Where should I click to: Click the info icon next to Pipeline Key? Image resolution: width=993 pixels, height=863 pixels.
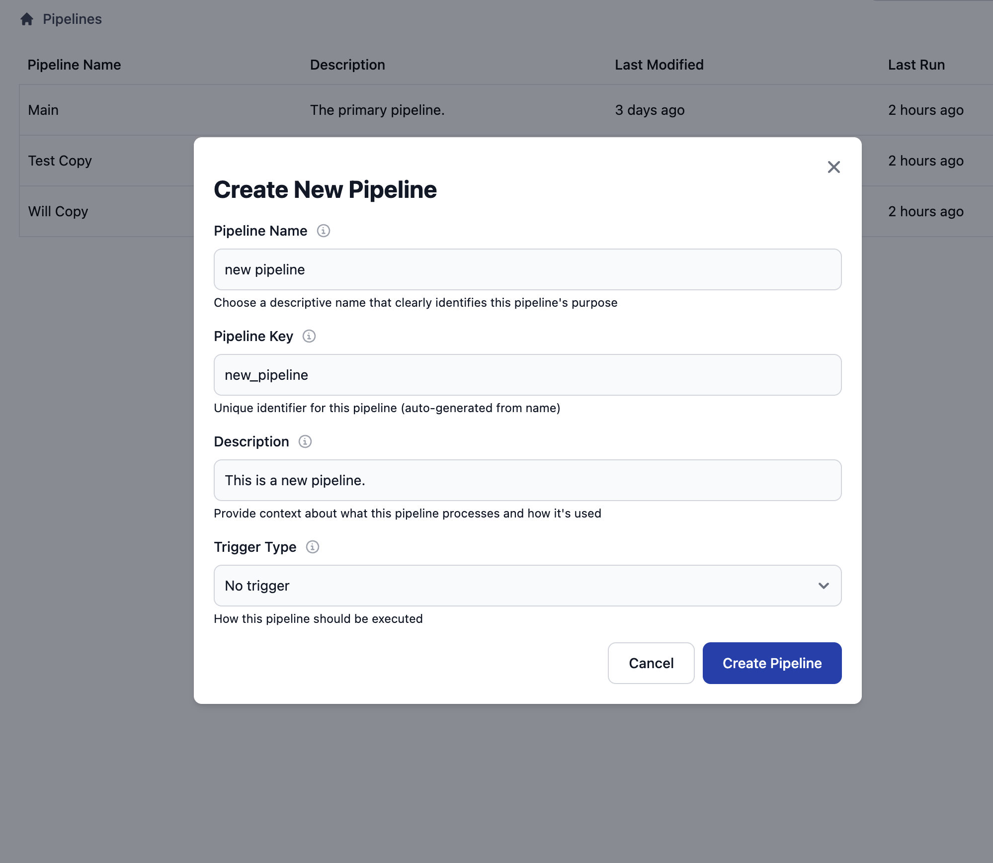[309, 336]
